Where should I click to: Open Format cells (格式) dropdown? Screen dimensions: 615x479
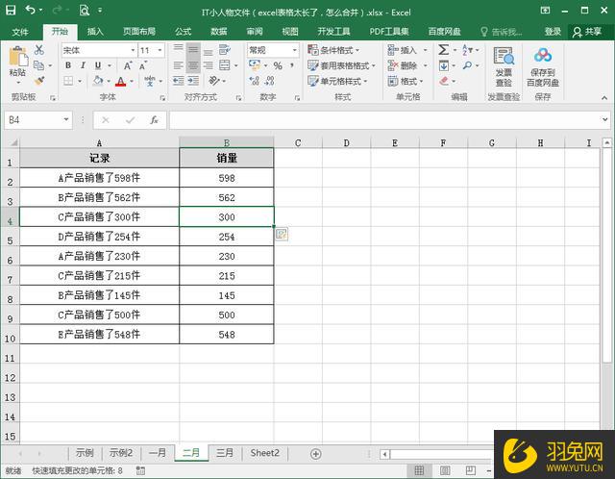406,81
